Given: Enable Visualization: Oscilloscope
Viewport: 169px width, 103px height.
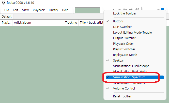Looking at the screenshot, I should point(135,66).
